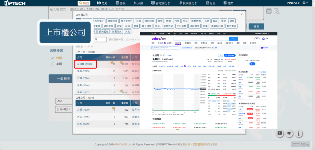315x150 pixels.
Task: Click the 登出 logout link
Action: pyautogui.click(x=305, y=3)
